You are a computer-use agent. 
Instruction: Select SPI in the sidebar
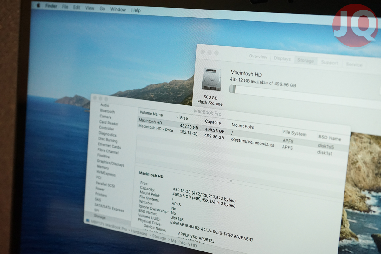click(x=97, y=211)
